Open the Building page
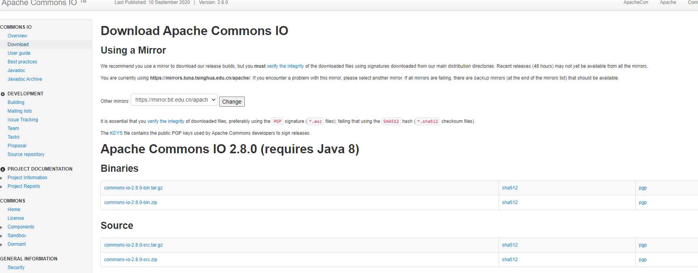Screen dimensions: 698x273 [x=16, y=102]
